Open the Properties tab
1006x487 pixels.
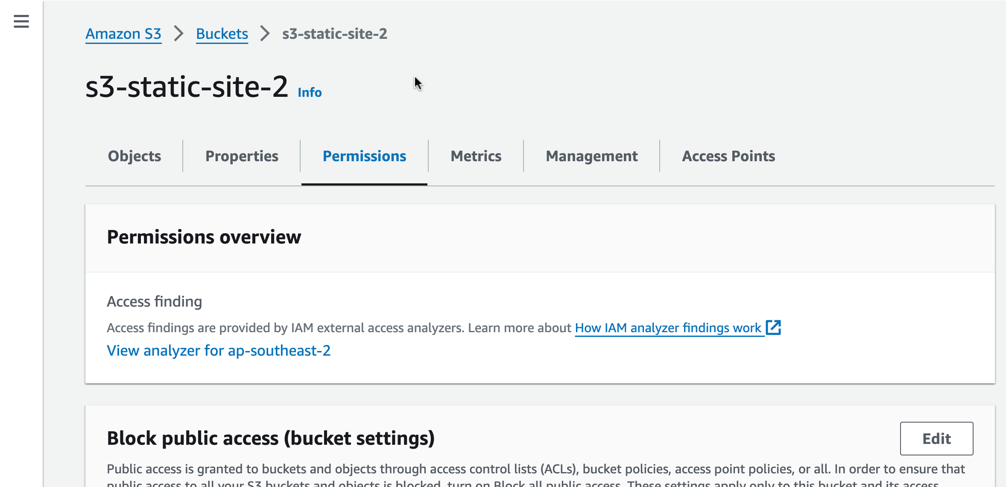[x=242, y=156]
